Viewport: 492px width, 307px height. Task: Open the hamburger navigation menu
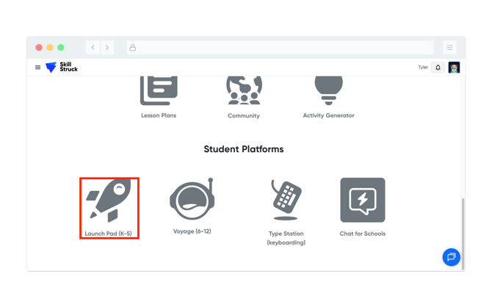click(x=38, y=68)
